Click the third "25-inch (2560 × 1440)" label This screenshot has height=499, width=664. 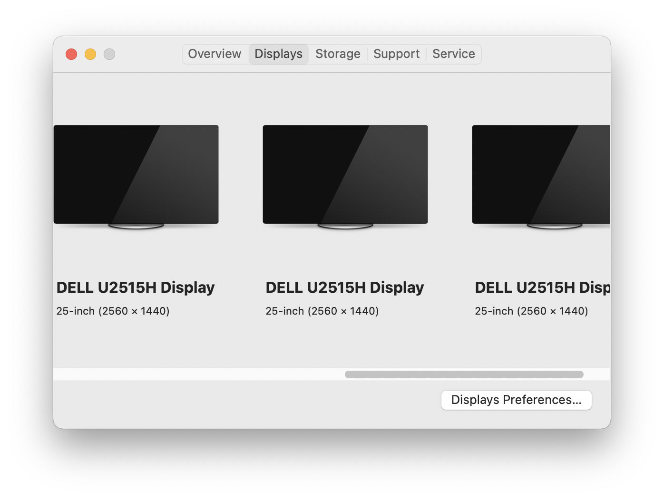[x=532, y=311]
